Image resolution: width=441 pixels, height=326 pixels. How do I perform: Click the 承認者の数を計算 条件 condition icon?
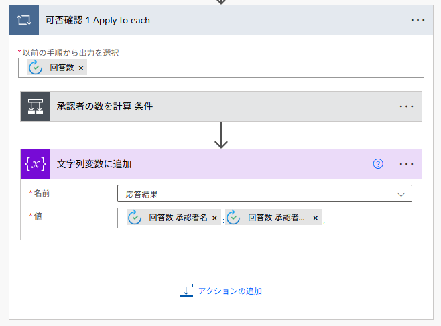[36, 106]
